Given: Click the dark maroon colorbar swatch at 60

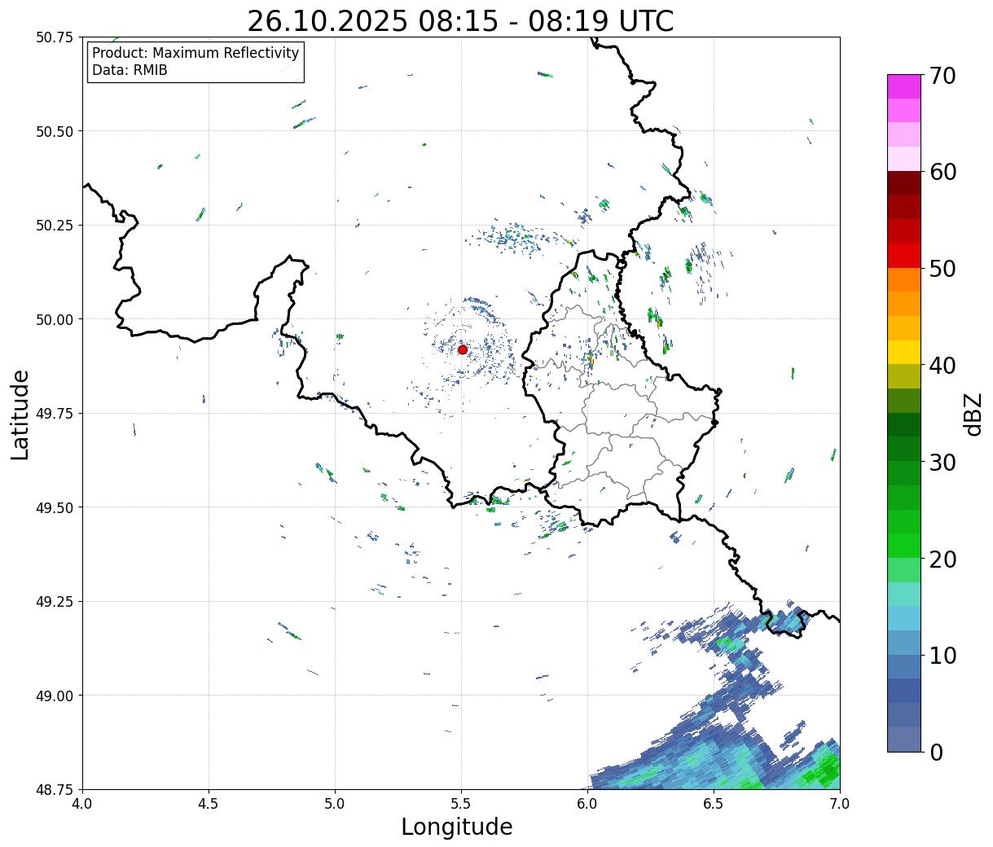Looking at the screenshot, I should (904, 183).
